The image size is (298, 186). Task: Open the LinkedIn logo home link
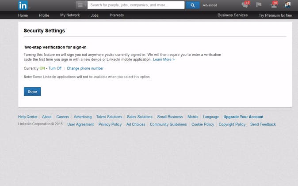[23, 5]
